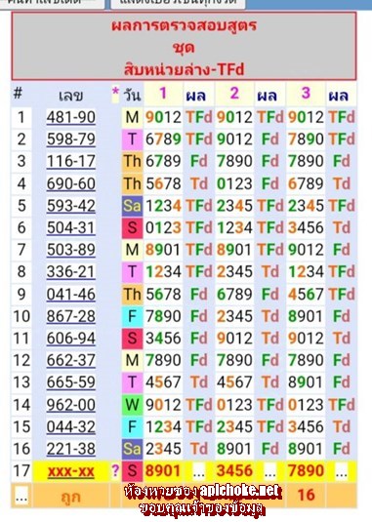Click the ellipsis button in the bottom-left cell
Viewport: 372px width, 522px height.
tap(21, 497)
